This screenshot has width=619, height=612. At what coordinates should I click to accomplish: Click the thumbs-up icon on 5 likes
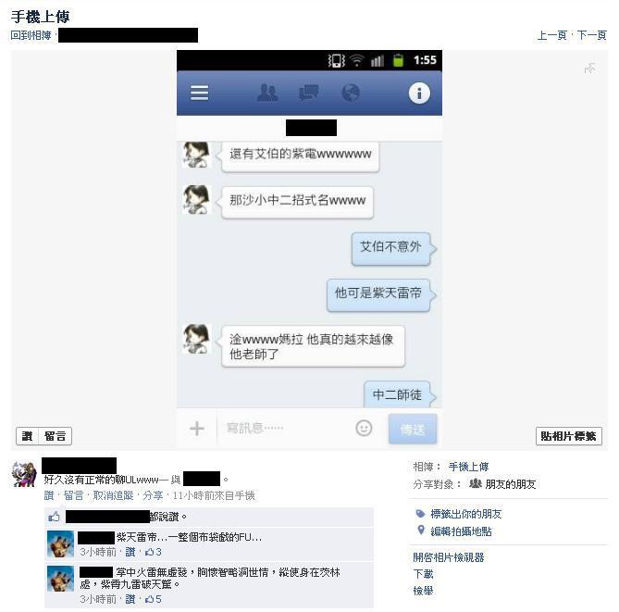[149, 599]
